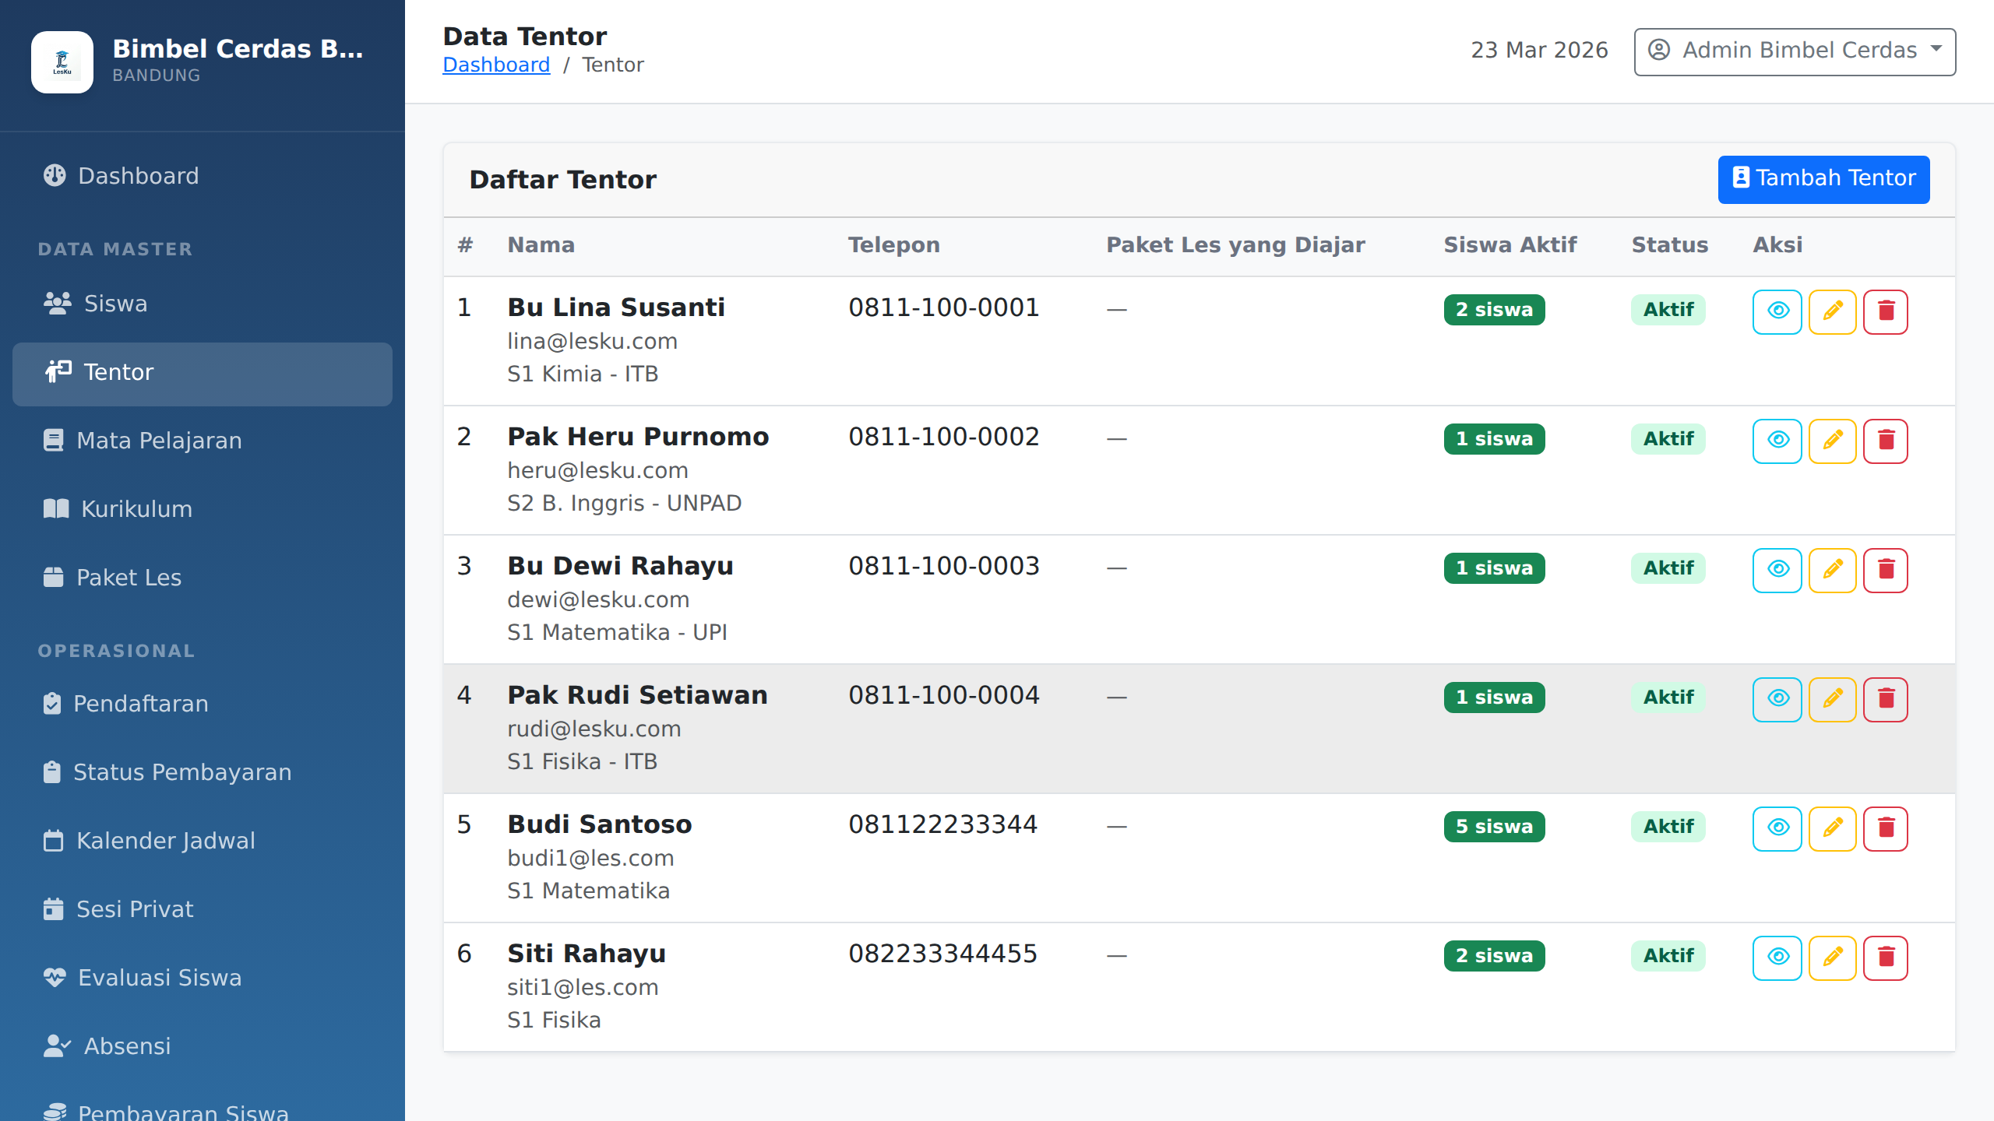
Task: Edit Pak Heru Purnomo with the pencil icon
Action: 1832,441
